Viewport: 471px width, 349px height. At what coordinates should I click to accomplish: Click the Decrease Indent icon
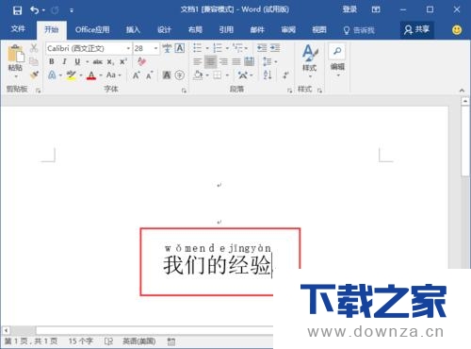(262, 48)
